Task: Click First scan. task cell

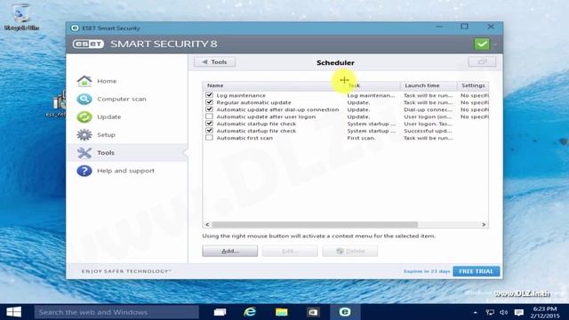Action: [362, 138]
